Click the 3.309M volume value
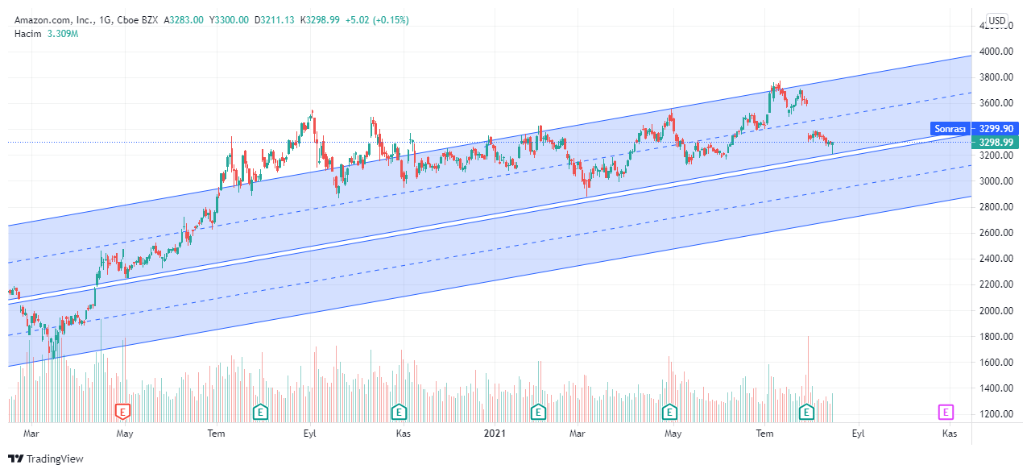1031x473 pixels. pos(64,33)
